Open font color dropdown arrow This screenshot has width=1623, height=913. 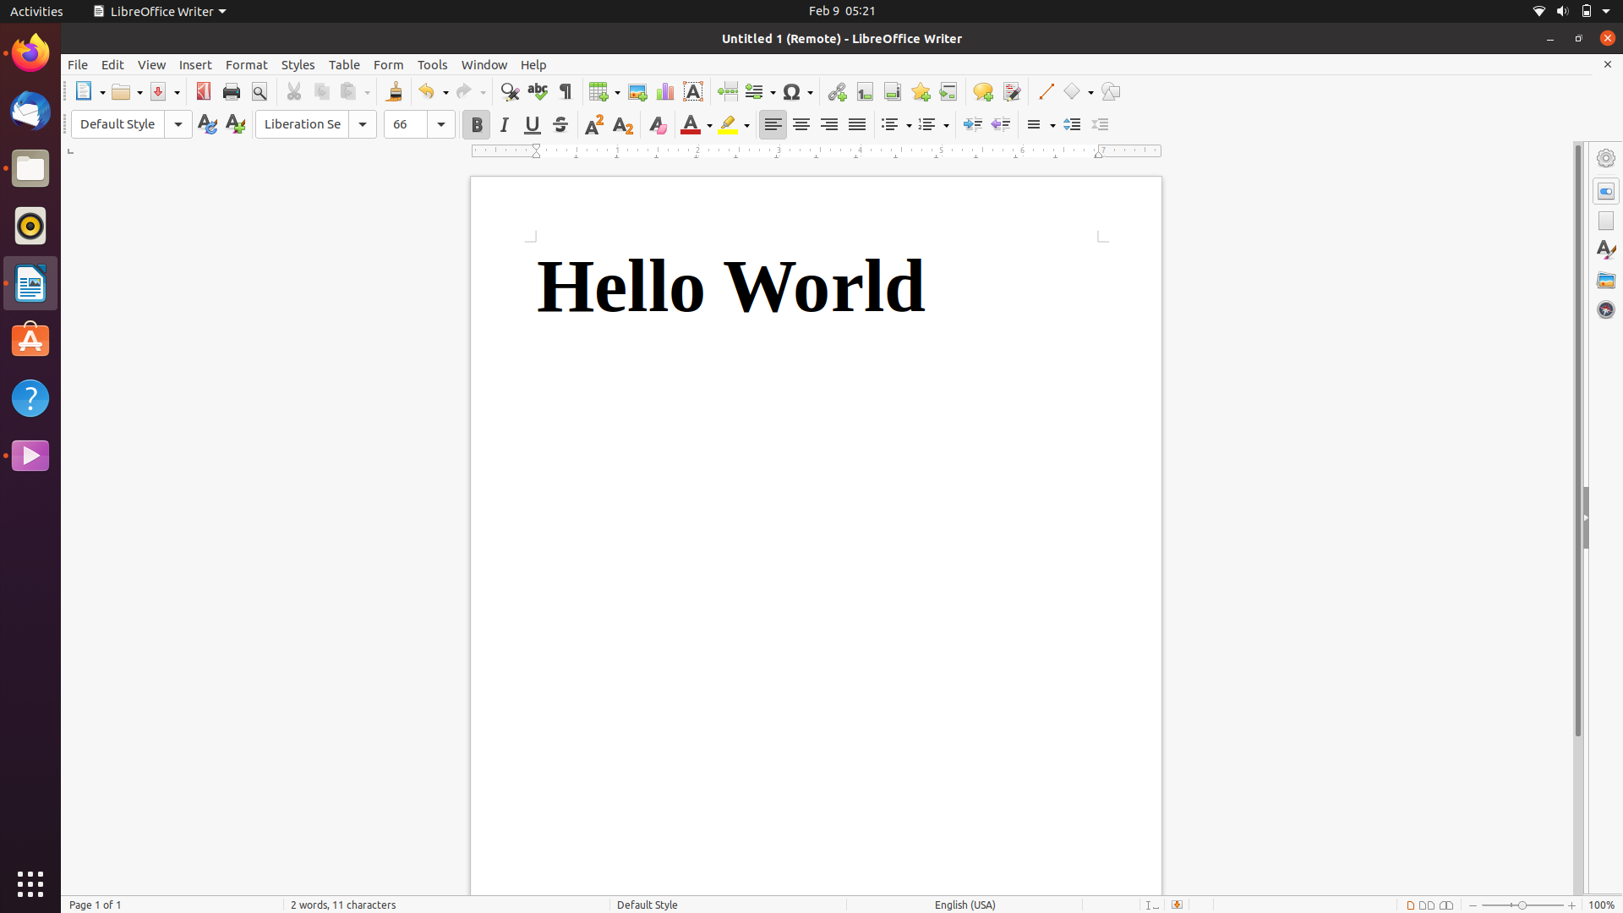click(709, 125)
